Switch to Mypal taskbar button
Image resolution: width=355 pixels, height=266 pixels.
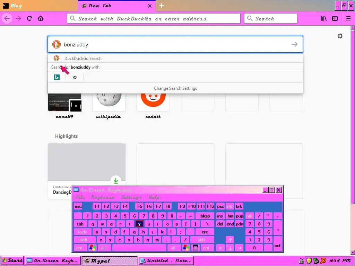click(x=109, y=260)
